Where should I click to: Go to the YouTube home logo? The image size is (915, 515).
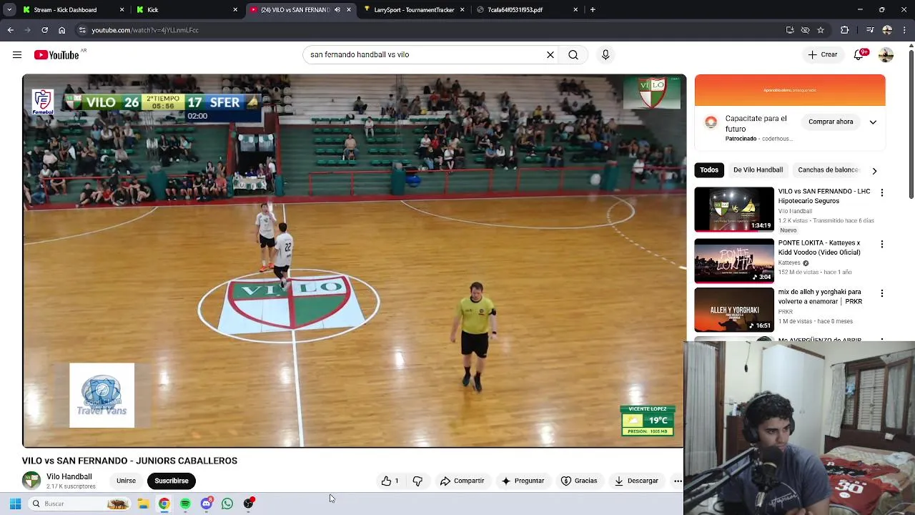[x=56, y=55]
